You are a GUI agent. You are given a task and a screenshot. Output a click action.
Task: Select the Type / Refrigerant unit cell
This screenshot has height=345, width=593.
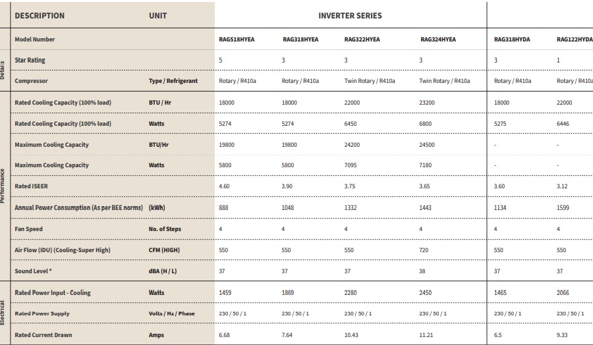tap(173, 81)
